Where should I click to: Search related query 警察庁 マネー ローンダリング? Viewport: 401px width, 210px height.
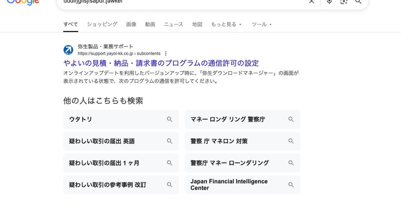(x=243, y=163)
